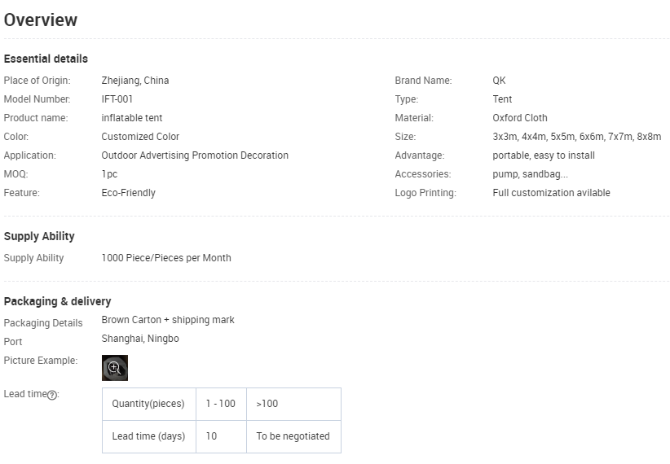Click the Eco-Friendly feature value
This screenshot has height=464, width=670.
pos(128,193)
